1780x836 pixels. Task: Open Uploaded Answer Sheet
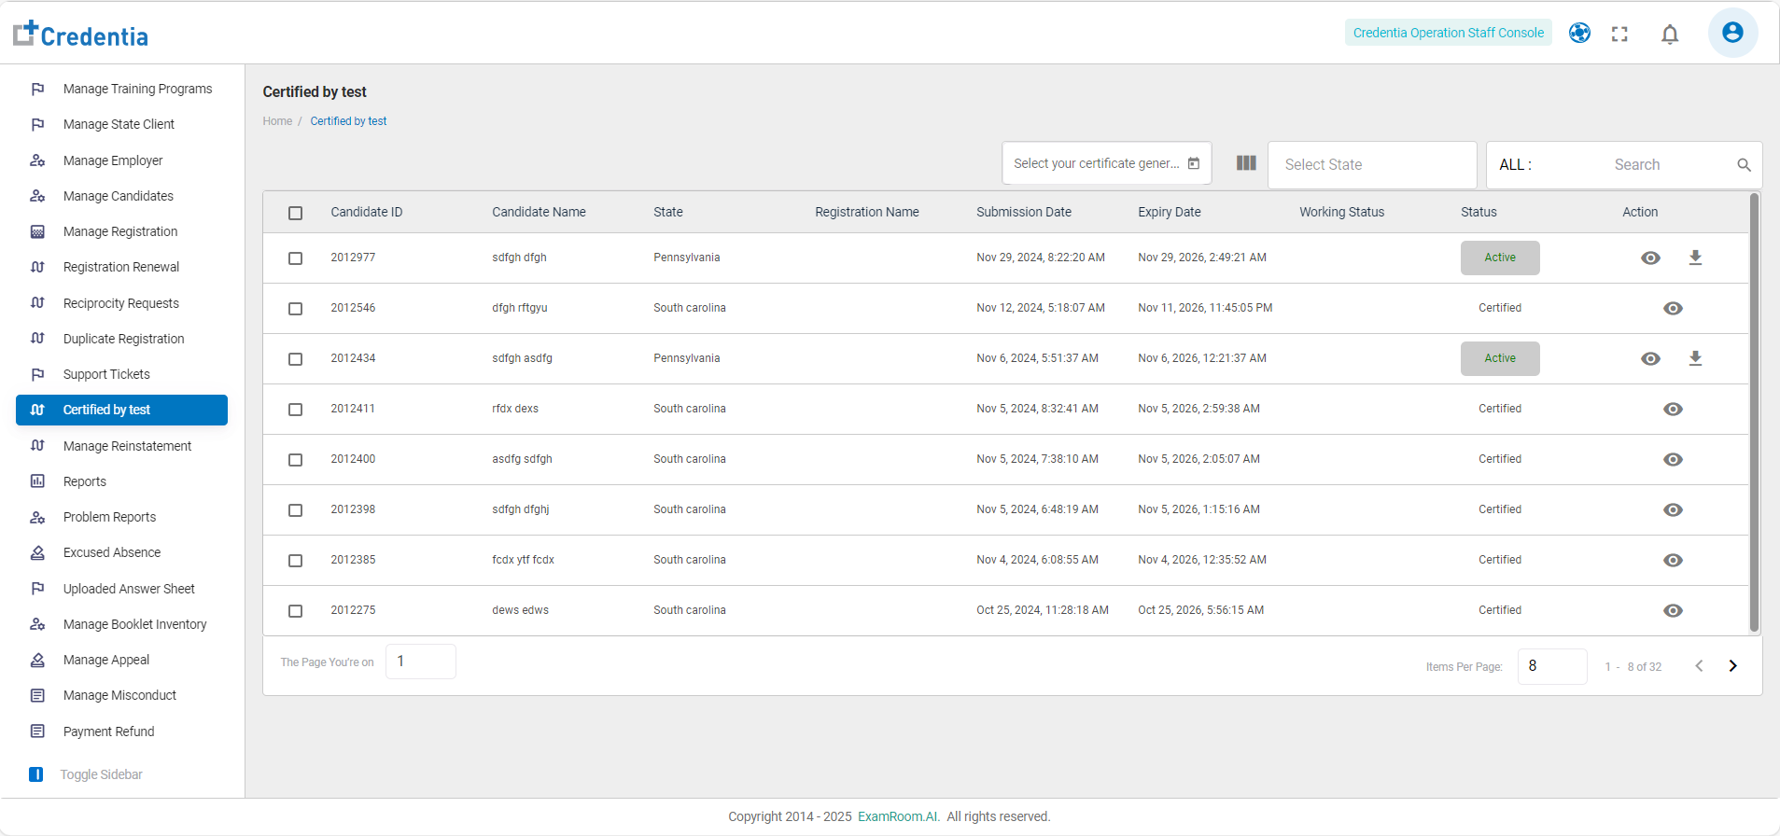[x=121, y=589]
